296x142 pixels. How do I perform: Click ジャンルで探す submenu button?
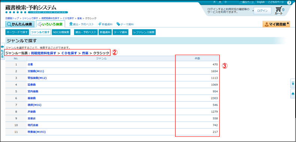40,32
